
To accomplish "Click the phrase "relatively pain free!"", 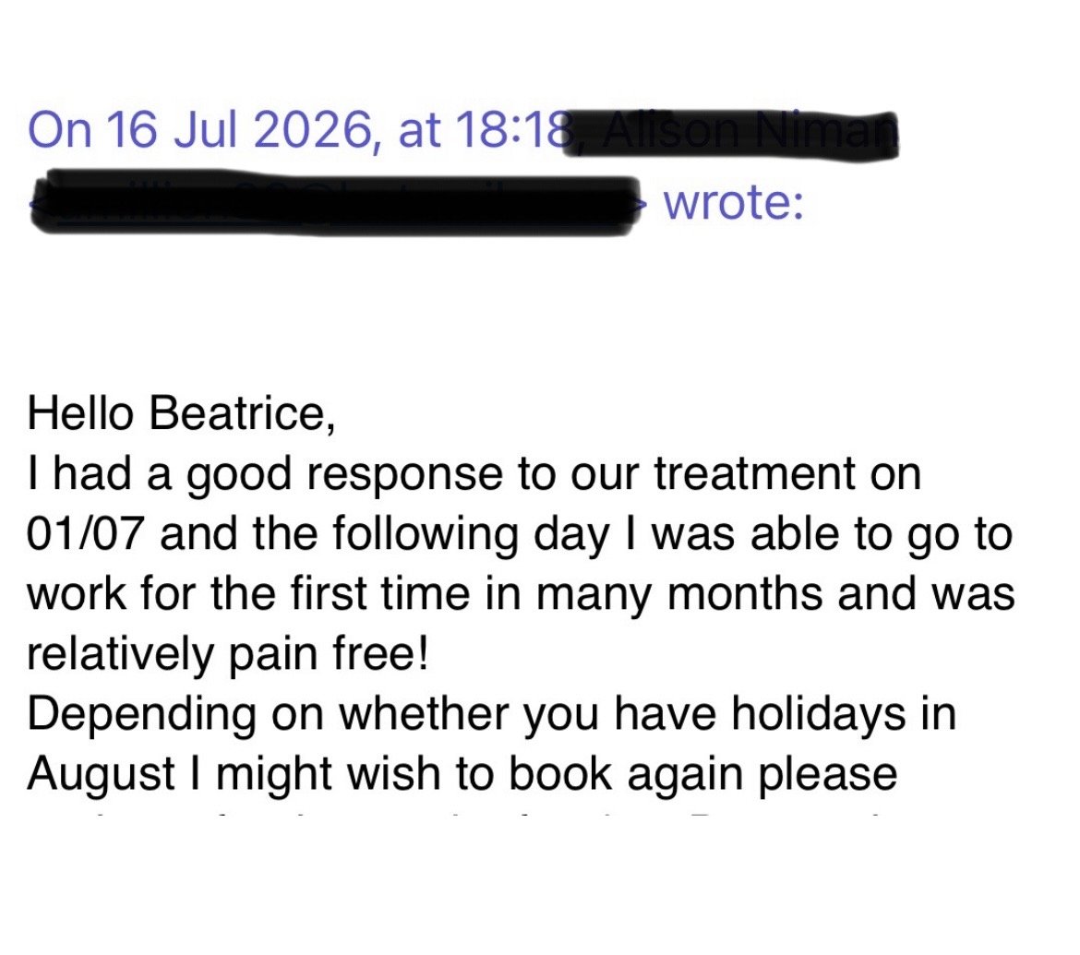I will click(228, 655).
